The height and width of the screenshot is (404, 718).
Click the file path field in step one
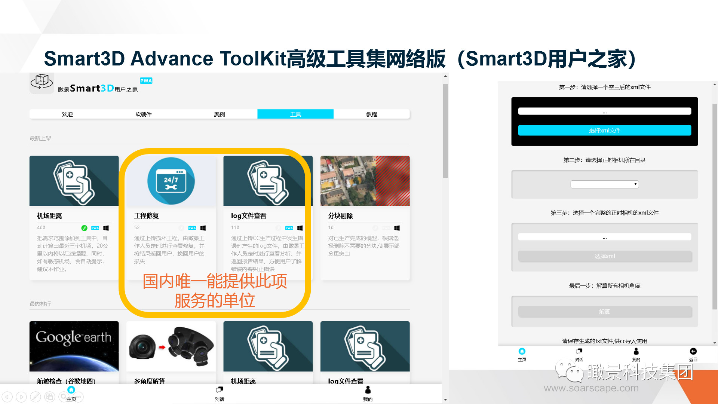[604, 111]
